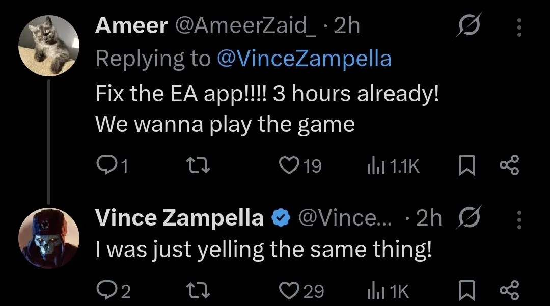This screenshot has height=306, width=550.
Task: Repost Vince Zampella's reply
Action: click(197, 291)
